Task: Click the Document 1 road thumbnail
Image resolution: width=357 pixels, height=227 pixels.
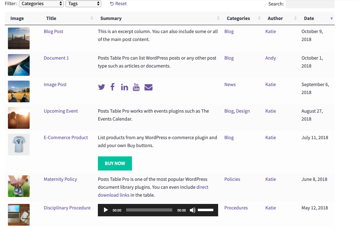Action: click(19, 65)
